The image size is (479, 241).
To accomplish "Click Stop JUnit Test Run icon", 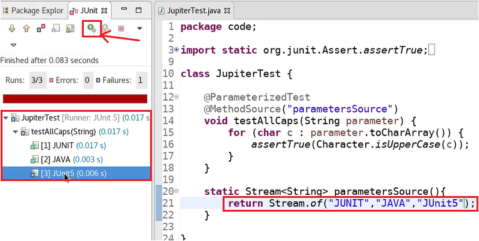I will coord(121,29).
